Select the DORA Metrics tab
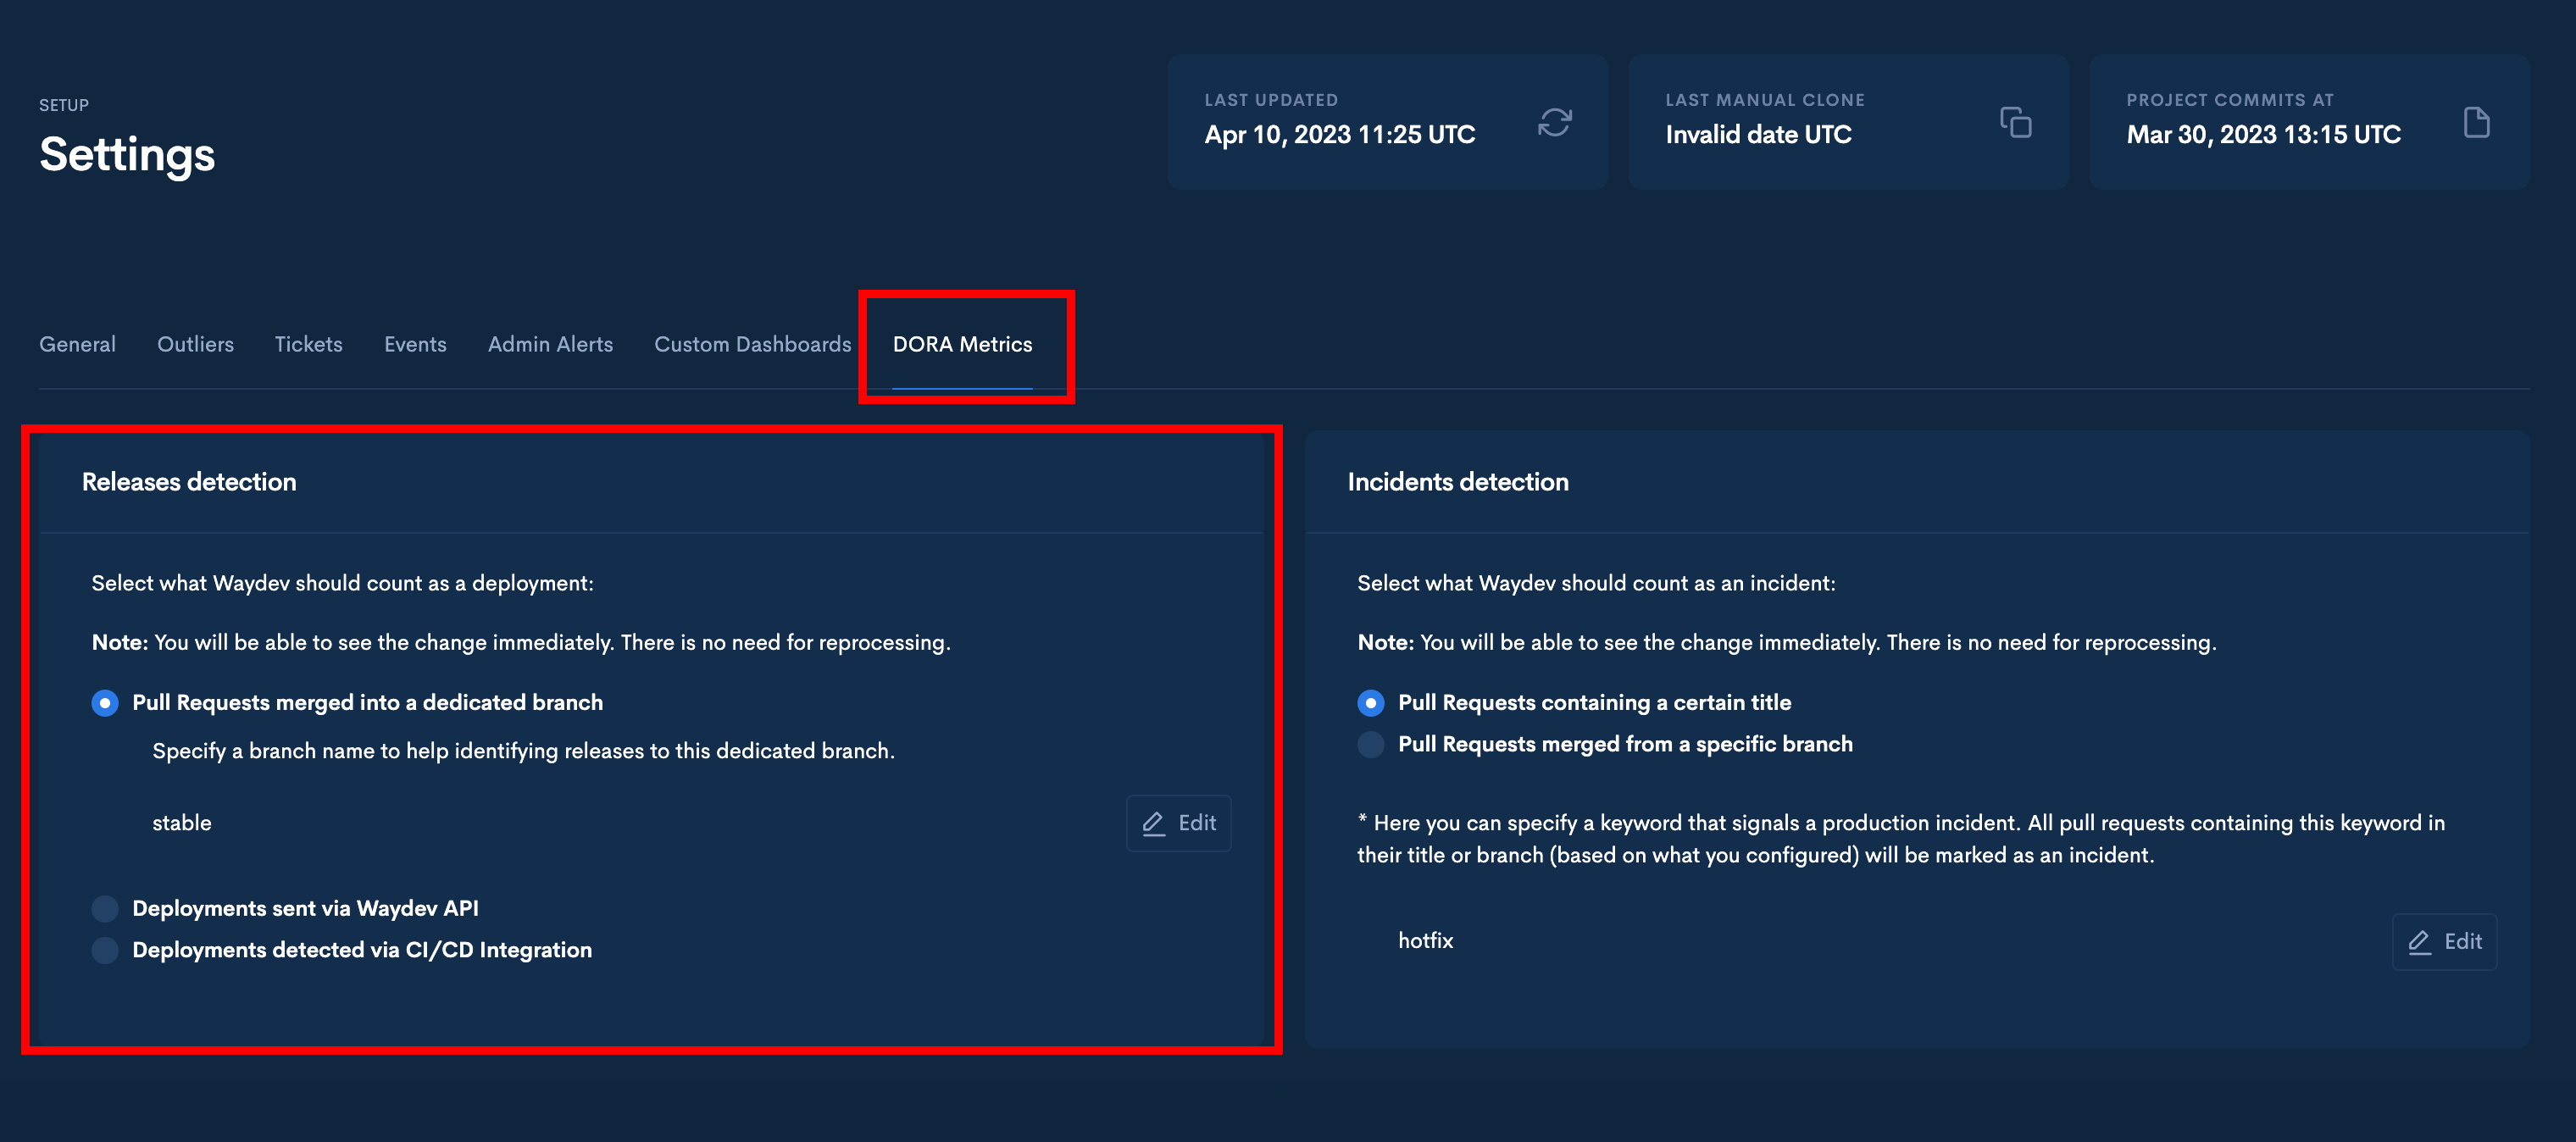Viewport: 2576px width, 1142px height. pos(962,344)
